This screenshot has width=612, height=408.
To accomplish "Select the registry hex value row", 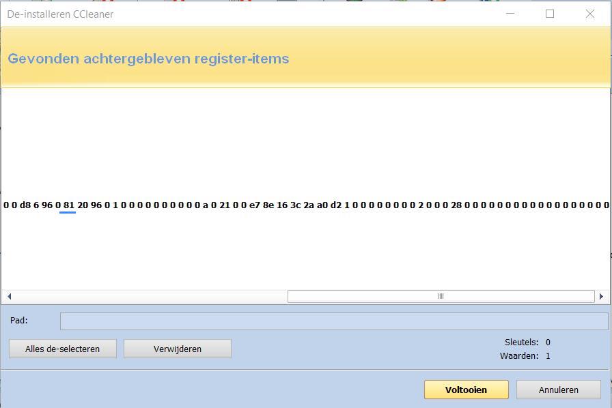I will 306,205.
